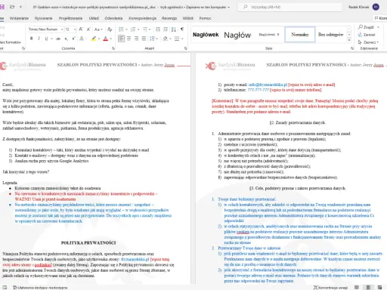387x290 pixels.
Task: Apply the first Nagłówek style
Action: (x=206, y=35)
